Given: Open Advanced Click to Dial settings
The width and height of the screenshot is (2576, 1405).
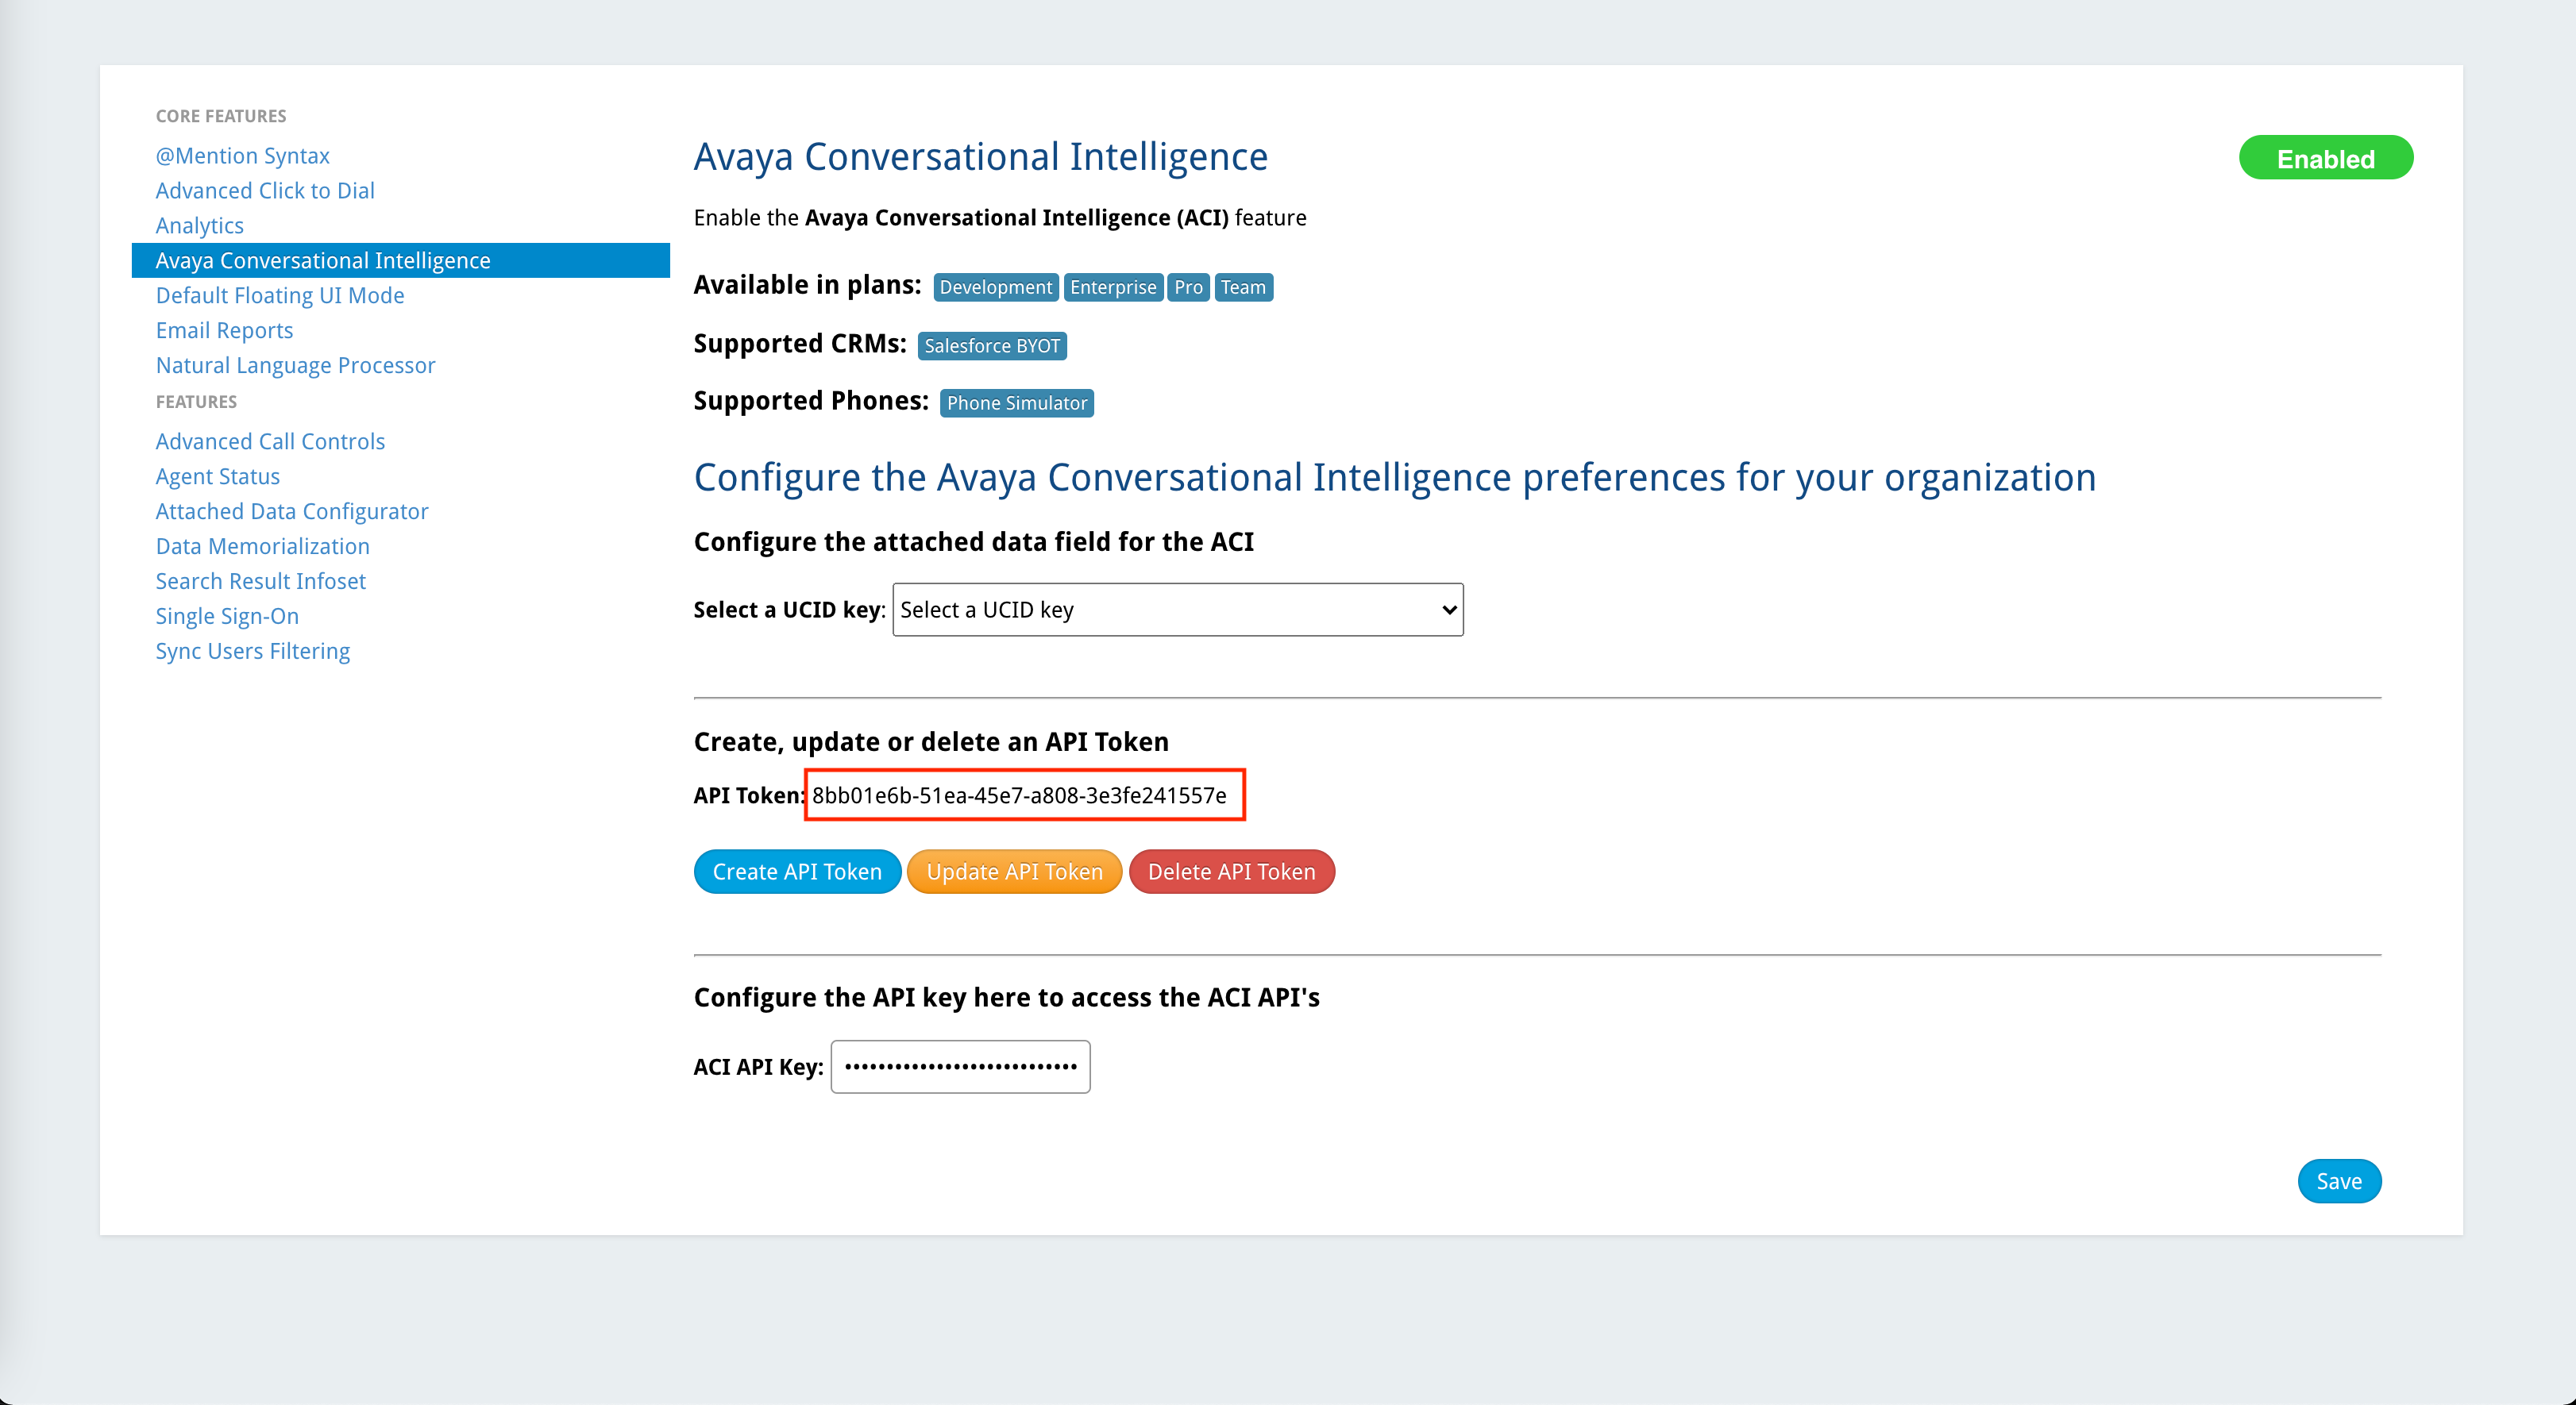Looking at the screenshot, I should [265, 190].
